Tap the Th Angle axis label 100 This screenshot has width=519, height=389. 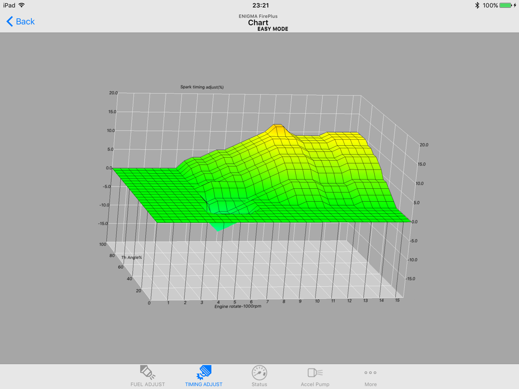click(103, 244)
